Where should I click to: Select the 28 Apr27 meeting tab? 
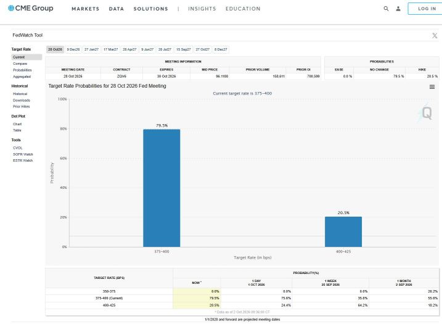129,49
